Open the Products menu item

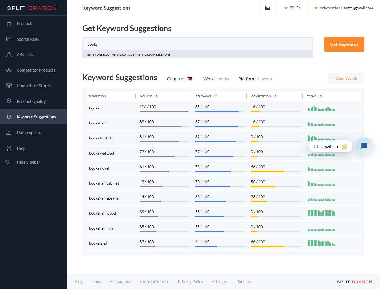[x=33, y=23]
